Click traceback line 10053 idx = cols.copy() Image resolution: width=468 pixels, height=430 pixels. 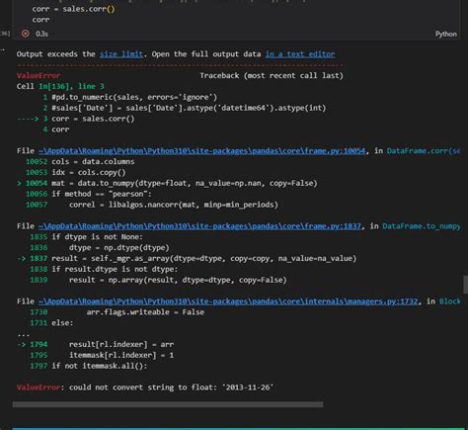76,172
